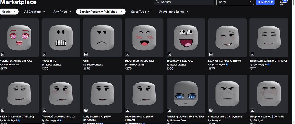Click dynamic head badge on Valentines Anime Girl Face
The image size is (295, 124).
pyautogui.click(x=3, y=54)
